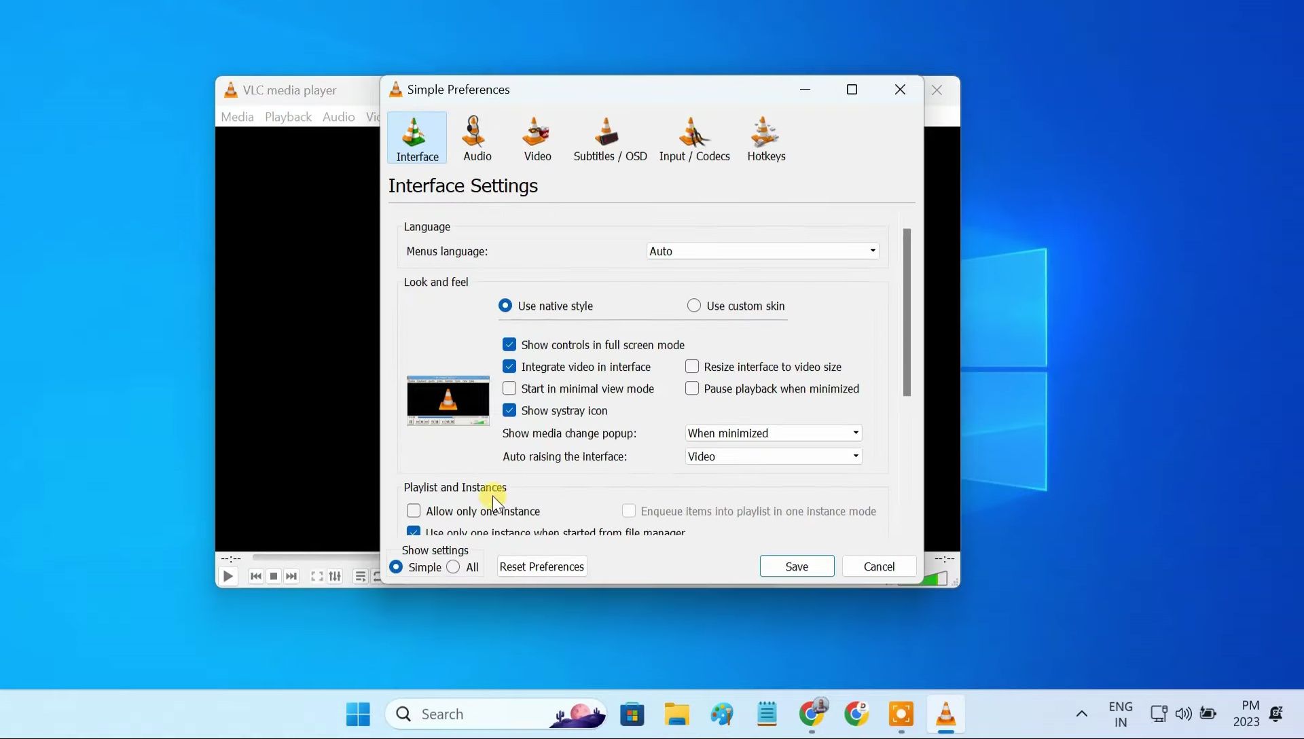The width and height of the screenshot is (1304, 739).
Task: Open Notepad from taskbar
Action: [767, 714]
